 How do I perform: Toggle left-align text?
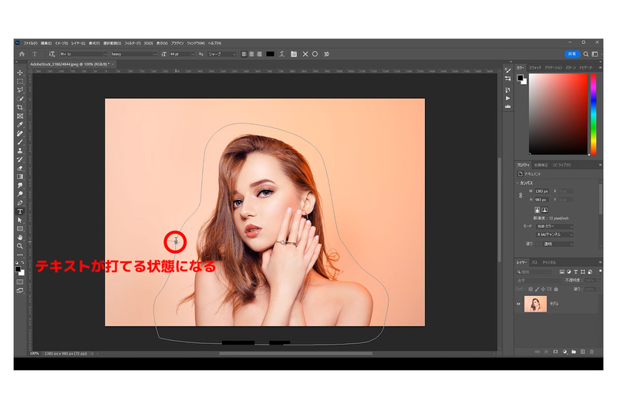(x=244, y=54)
